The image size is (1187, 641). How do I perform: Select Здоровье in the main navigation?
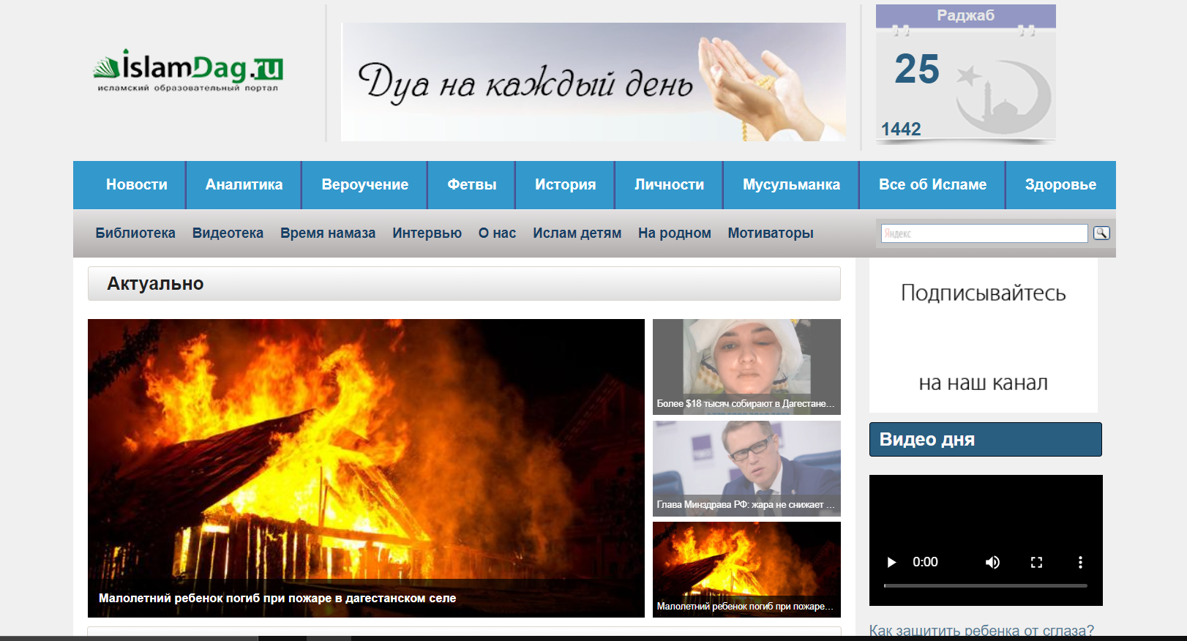1060,185
